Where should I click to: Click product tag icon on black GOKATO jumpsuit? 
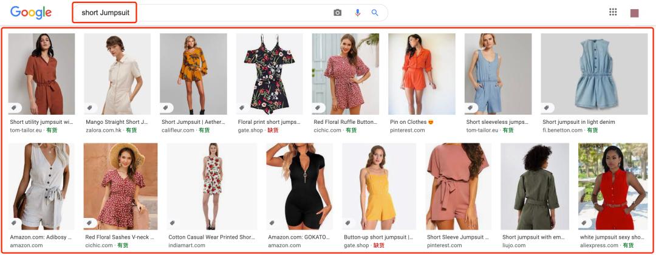(x=272, y=223)
